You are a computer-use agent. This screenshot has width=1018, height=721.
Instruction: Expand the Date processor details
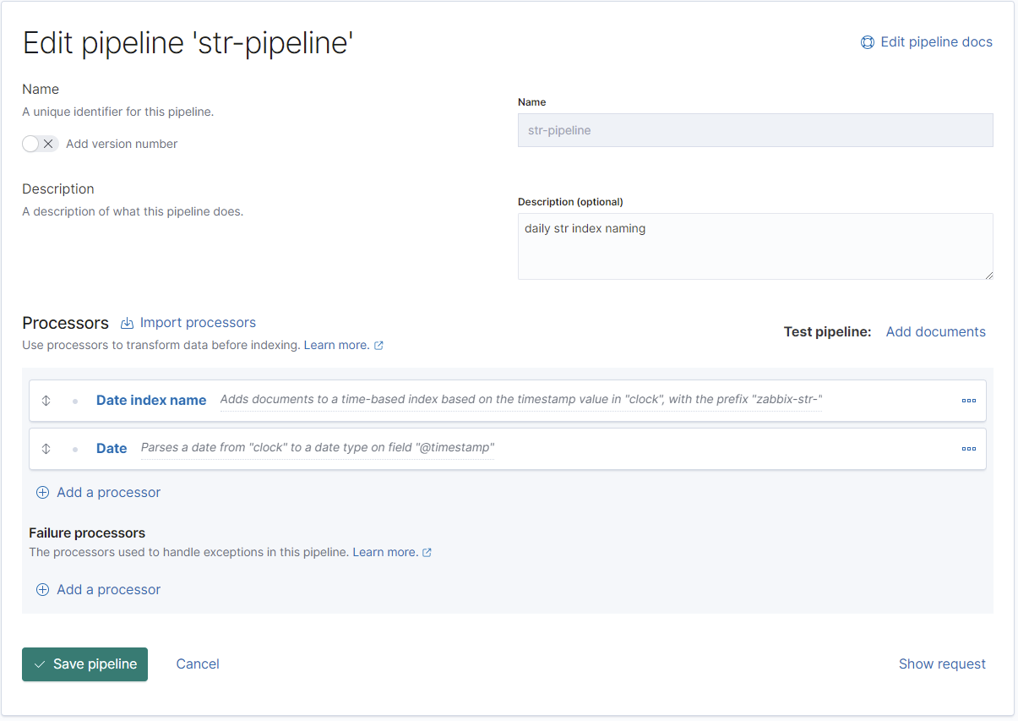(x=112, y=449)
